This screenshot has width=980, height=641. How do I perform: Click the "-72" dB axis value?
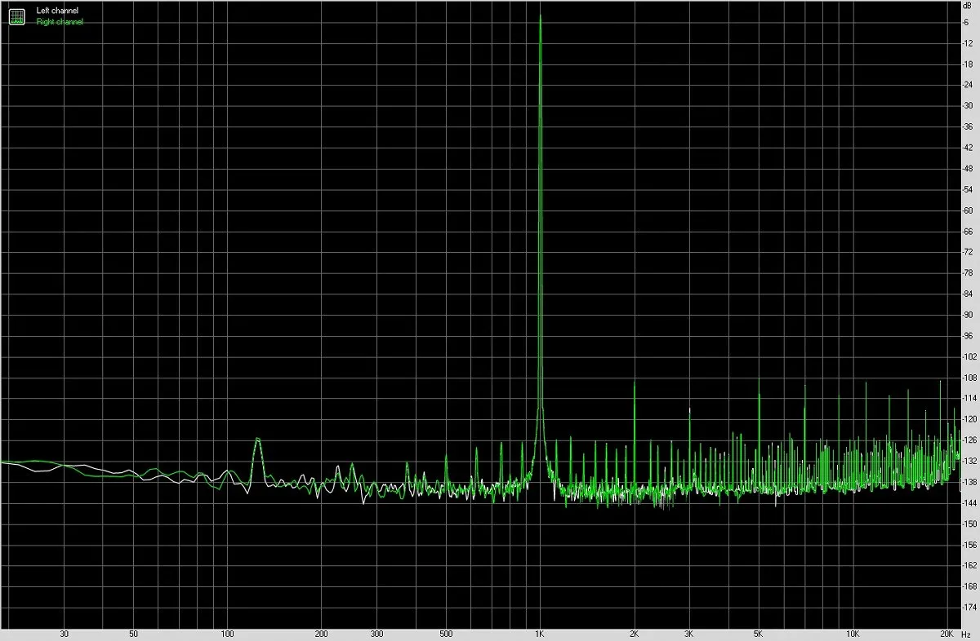[x=968, y=252]
